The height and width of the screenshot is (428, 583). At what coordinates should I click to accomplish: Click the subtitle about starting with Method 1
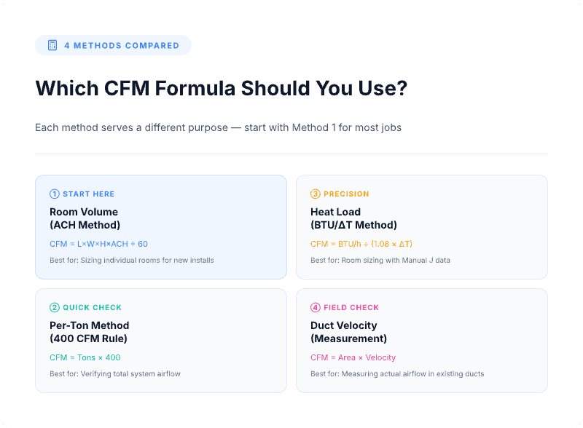(x=218, y=127)
